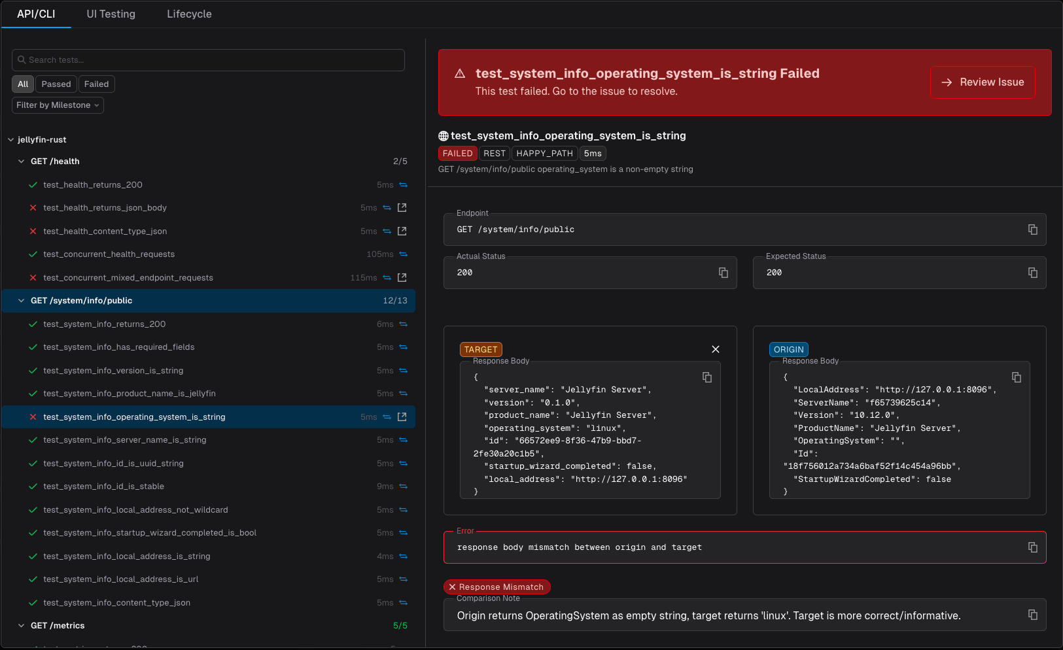
Task: Open the Filter by Milestone dropdown
Action: coord(58,105)
